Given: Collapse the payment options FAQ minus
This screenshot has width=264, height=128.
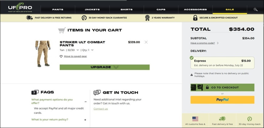Looking at the screenshot, I should click(86, 102).
